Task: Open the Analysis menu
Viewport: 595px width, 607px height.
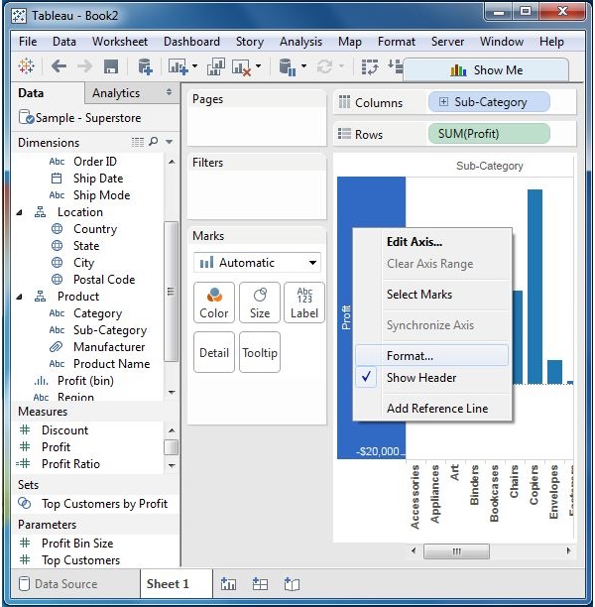Action: coord(300,42)
